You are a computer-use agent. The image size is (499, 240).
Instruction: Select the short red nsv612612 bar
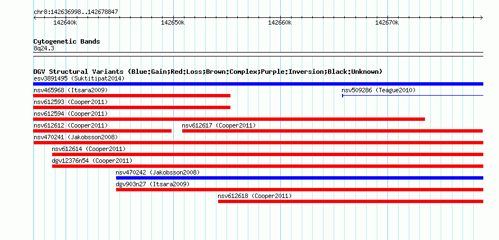coord(103,131)
